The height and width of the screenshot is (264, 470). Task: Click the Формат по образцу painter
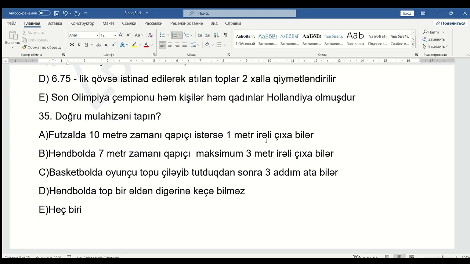click(41, 47)
